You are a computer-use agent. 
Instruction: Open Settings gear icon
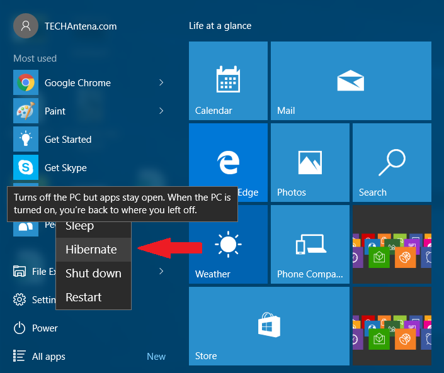[20, 299]
